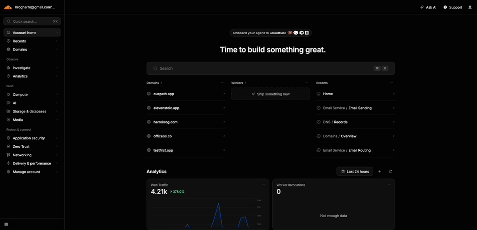Click the clock icon beside DNS / Records

coord(318,122)
